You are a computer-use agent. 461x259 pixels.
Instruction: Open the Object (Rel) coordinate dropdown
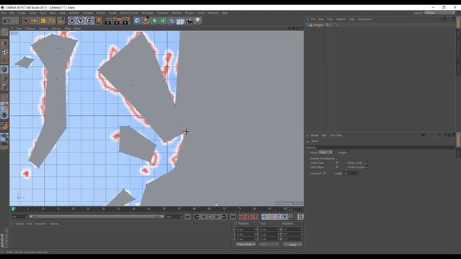click(x=246, y=245)
